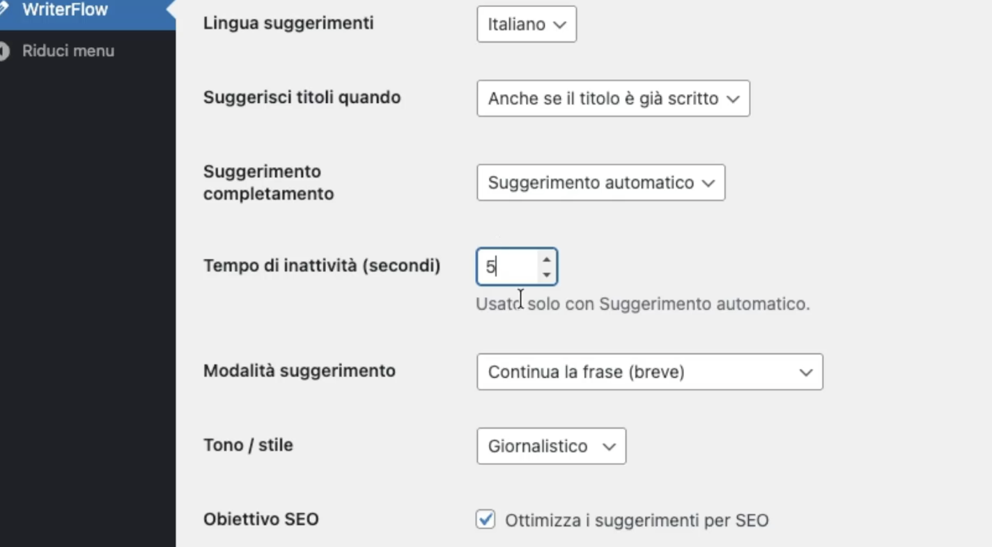Expand the Continua la frase dropdown
The image size is (992, 547).
(x=649, y=372)
